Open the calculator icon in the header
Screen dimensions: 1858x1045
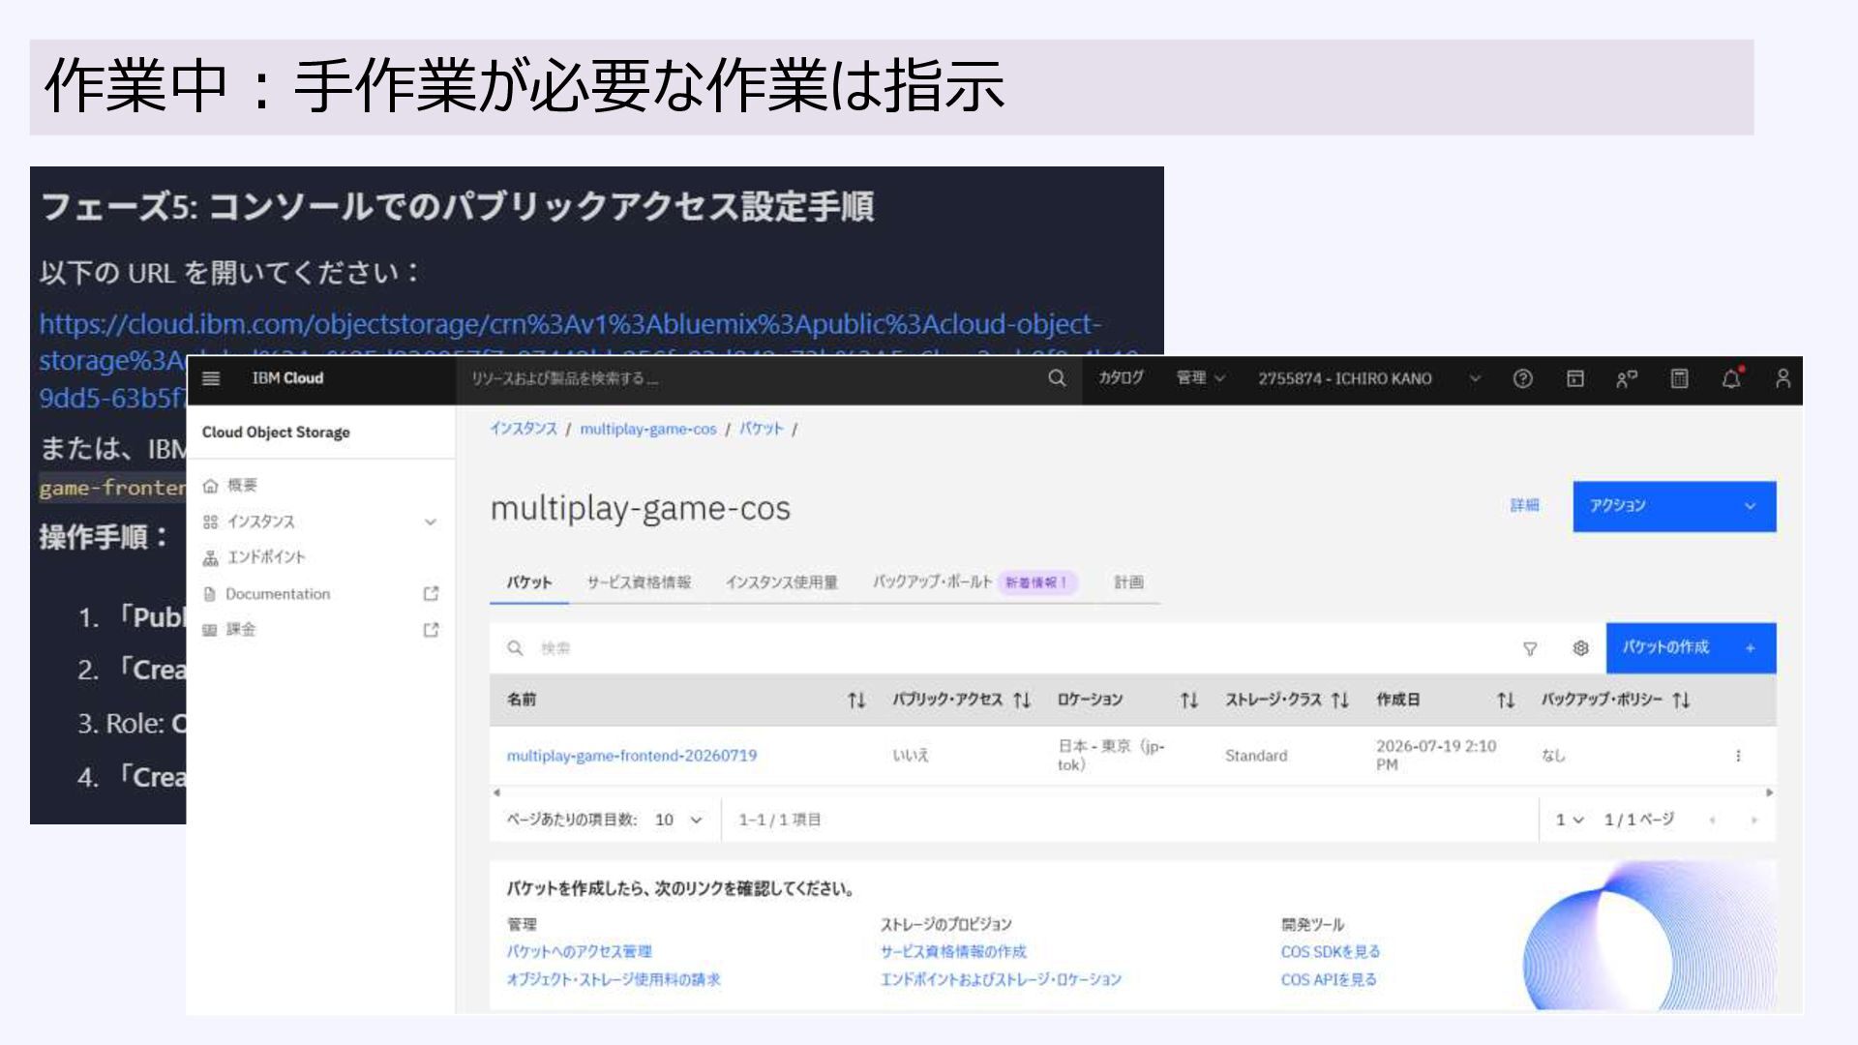tap(1680, 378)
